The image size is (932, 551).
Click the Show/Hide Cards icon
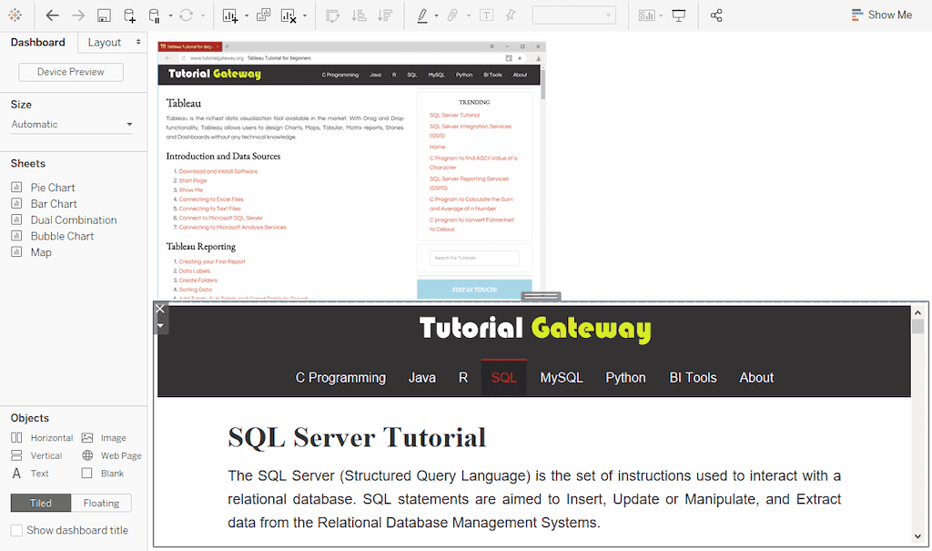[646, 15]
